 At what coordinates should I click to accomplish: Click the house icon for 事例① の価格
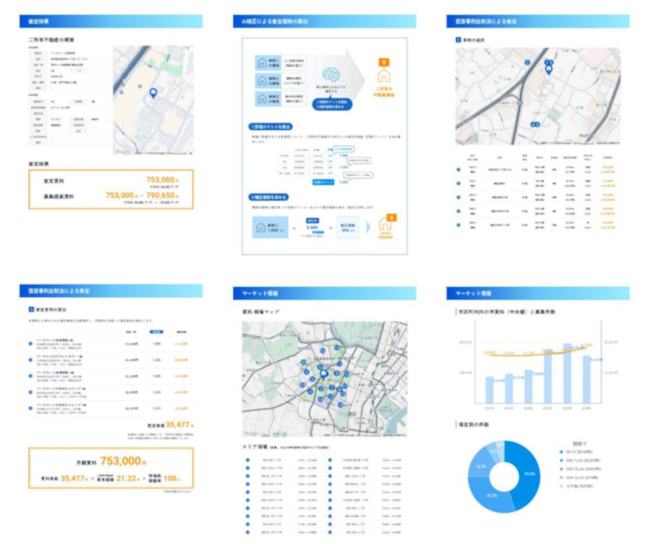click(262, 62)
